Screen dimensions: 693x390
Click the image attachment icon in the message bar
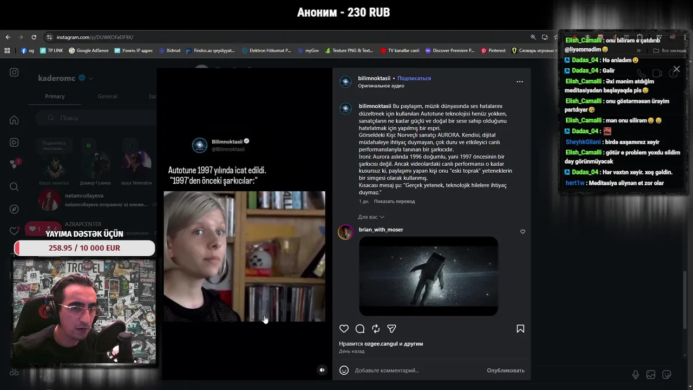pyautogui.click(x=651, y=374)
